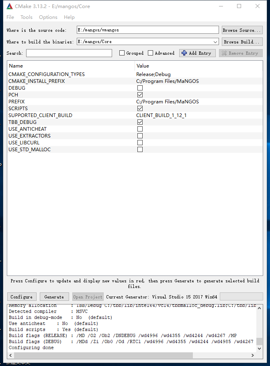Select CMAKE_INSTALL_PREFIX value C:/Program Files/MaNGOS
The image size is (270, 366).
(x=168, y=81)
